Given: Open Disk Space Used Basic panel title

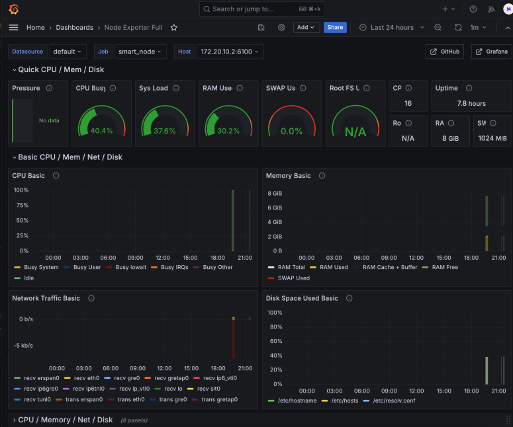Looking at the screenshot, I should click(302, 298).
